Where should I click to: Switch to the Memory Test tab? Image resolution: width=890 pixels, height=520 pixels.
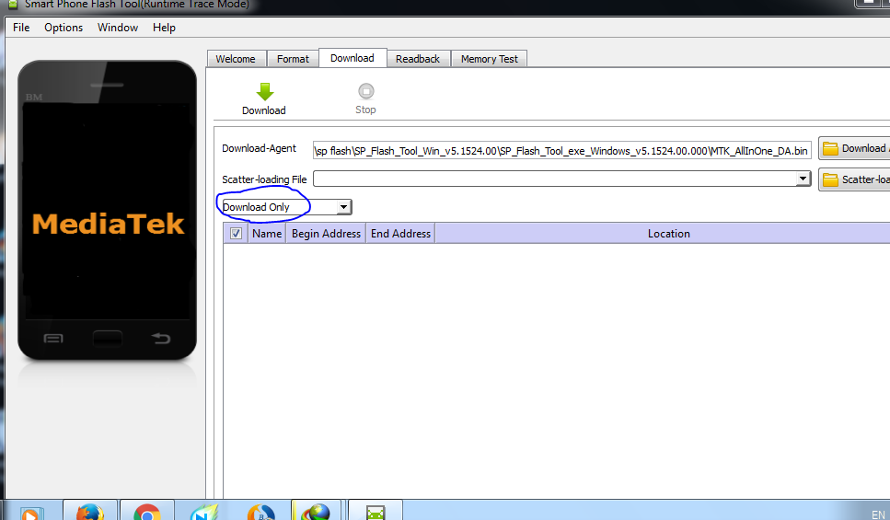(490, 59)
